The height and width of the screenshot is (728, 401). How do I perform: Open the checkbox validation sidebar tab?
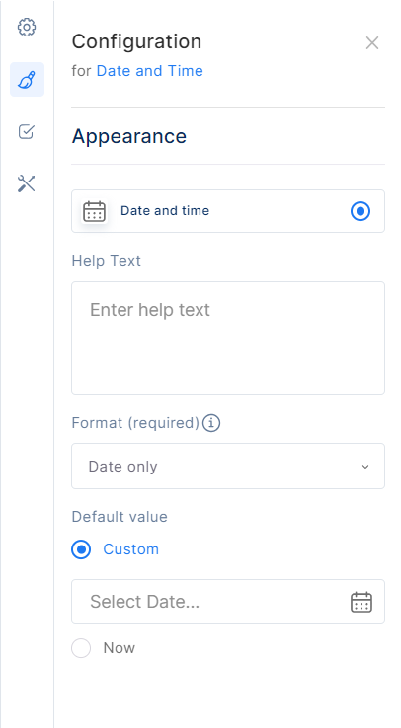tap(27, 132)
